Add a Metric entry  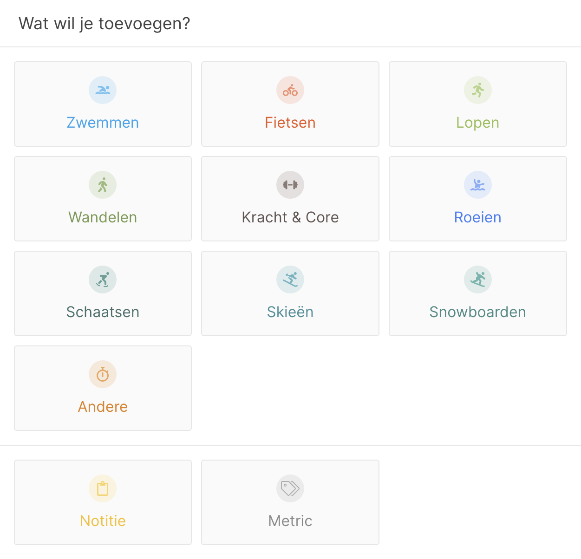290,502
